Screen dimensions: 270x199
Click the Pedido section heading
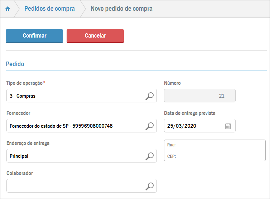[15, 64]
